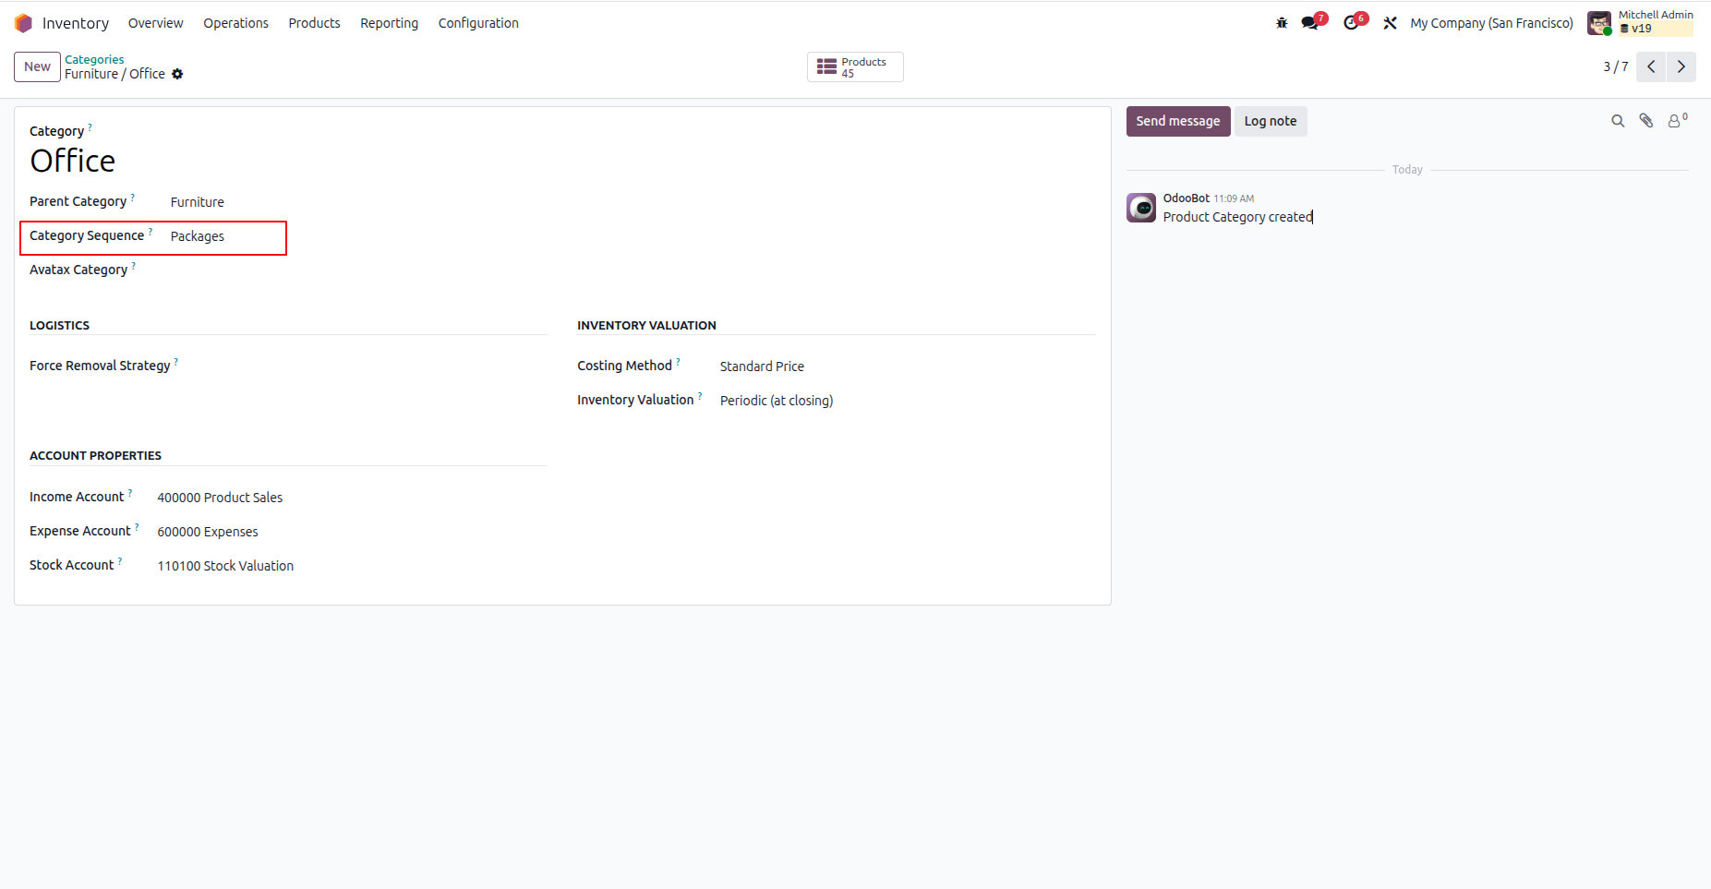Viewport: 1711px width, 889px height.
Task: Click the wrench tools icon in top bar
Action: (x=1390, y=23)
